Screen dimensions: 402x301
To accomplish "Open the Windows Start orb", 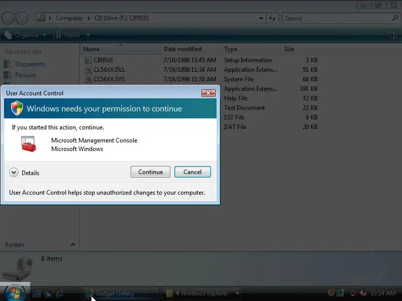I will 15,292.
